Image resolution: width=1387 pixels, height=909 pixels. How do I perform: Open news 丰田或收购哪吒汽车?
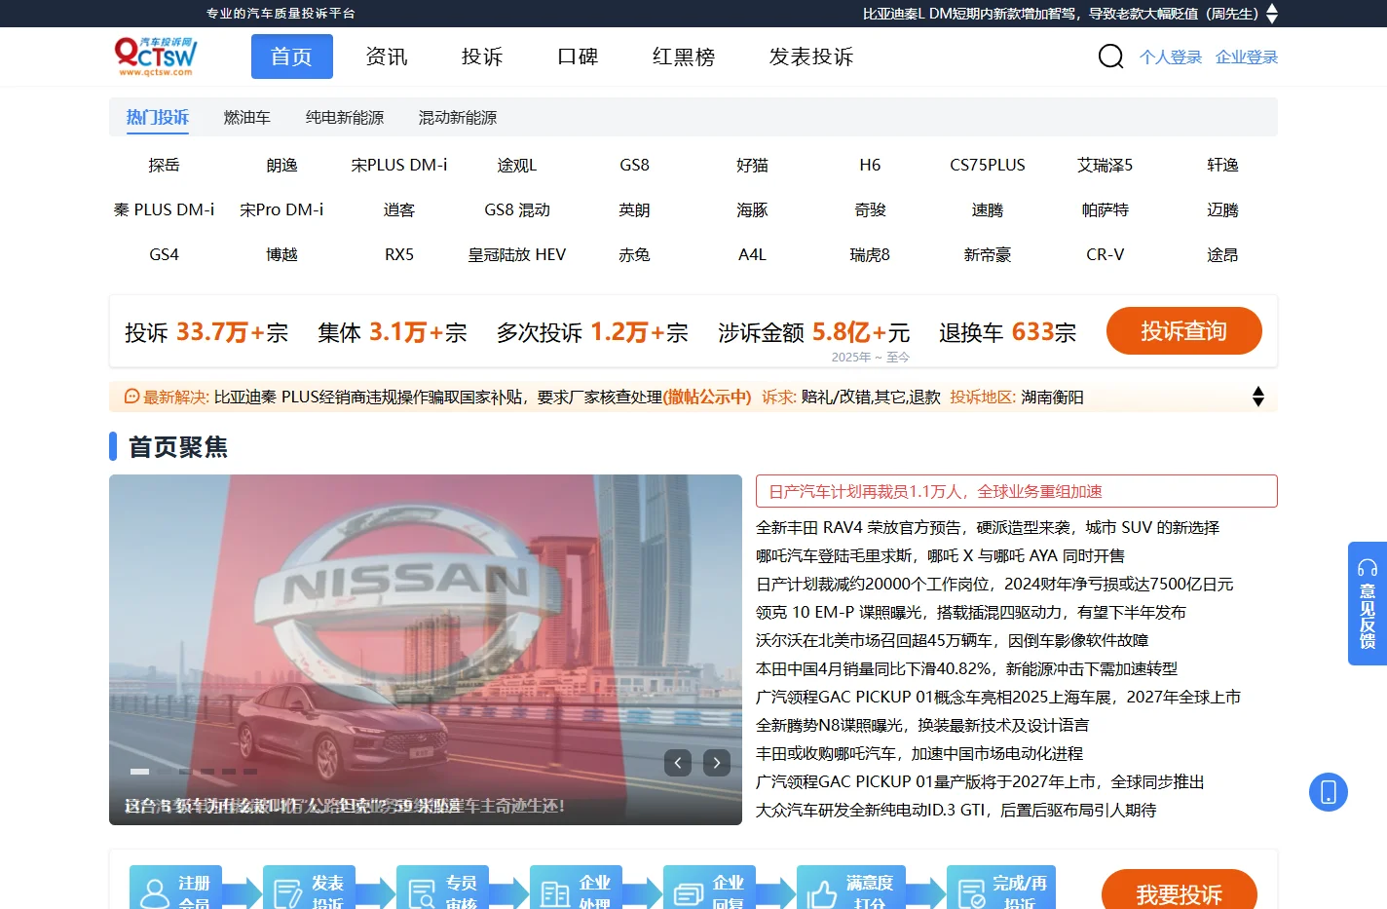[x=919, y=753]
